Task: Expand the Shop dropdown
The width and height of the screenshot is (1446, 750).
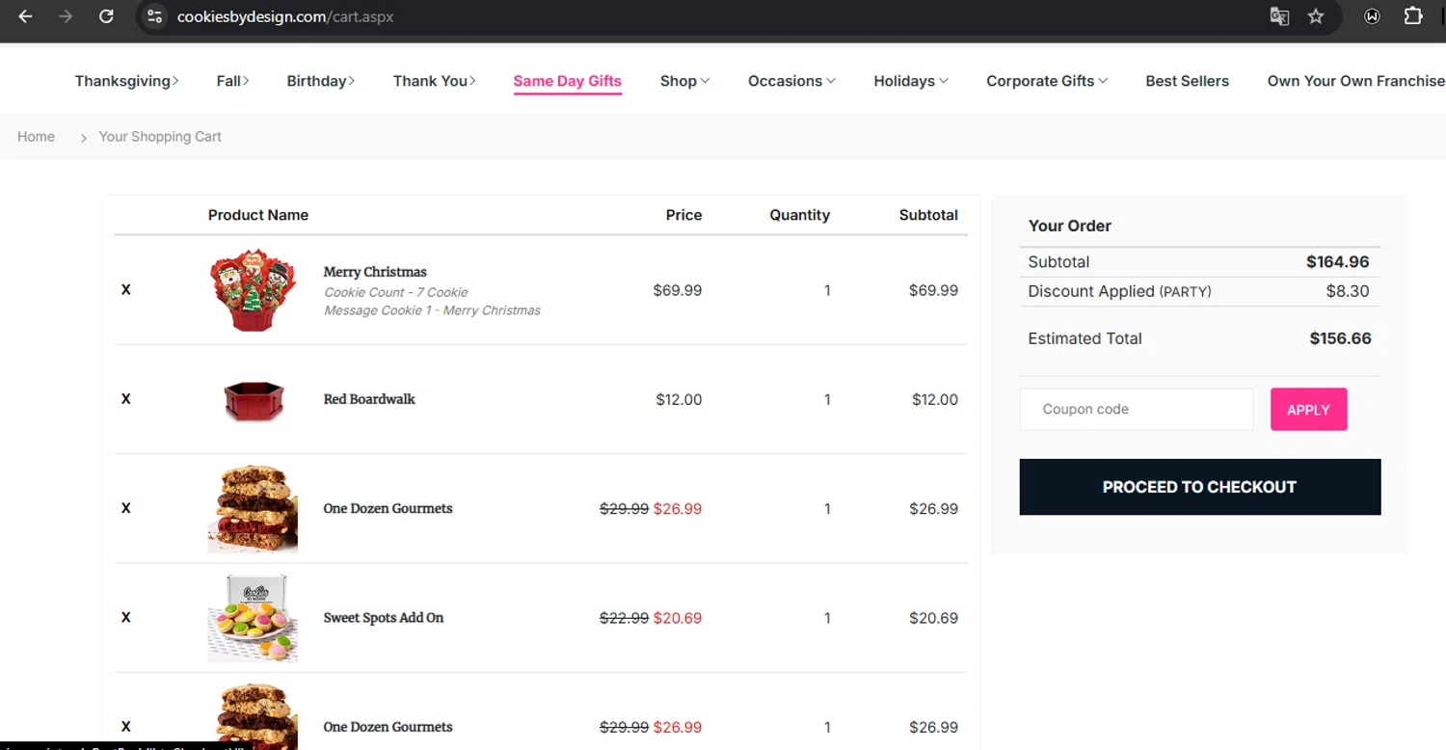Action: tap(684, 81)
